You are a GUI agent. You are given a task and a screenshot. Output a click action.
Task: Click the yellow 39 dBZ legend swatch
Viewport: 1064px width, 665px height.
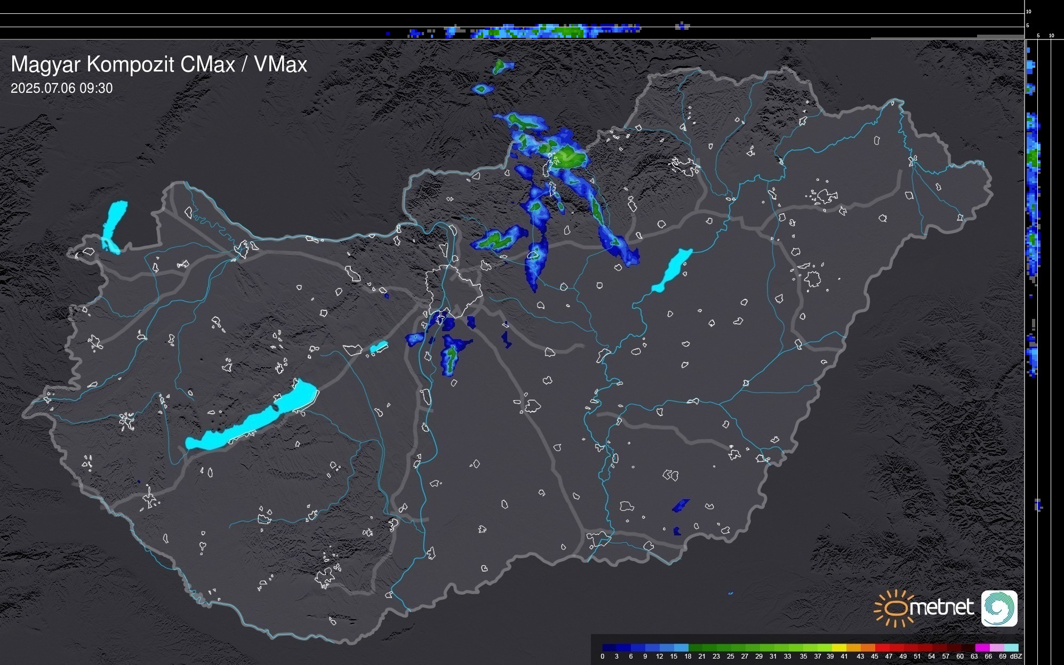click(838, 647)
